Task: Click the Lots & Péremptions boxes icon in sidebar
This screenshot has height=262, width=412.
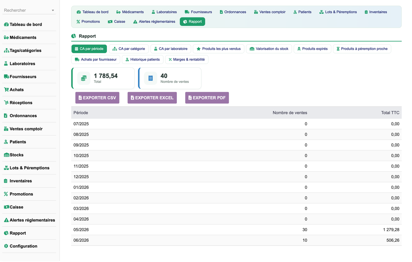Action: pos(6,168)
